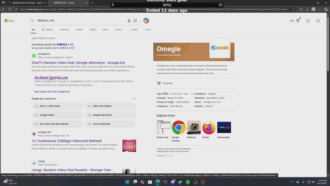The image size is (330, 186).
Task: Add page to favorites using star icon
Action: 294,9
